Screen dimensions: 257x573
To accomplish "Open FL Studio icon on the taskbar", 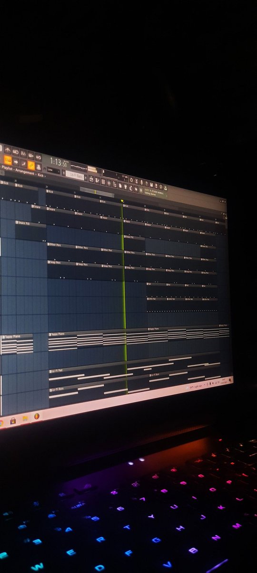I will 37,416.
